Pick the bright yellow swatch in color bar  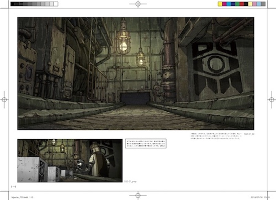(x=220, y=4)
